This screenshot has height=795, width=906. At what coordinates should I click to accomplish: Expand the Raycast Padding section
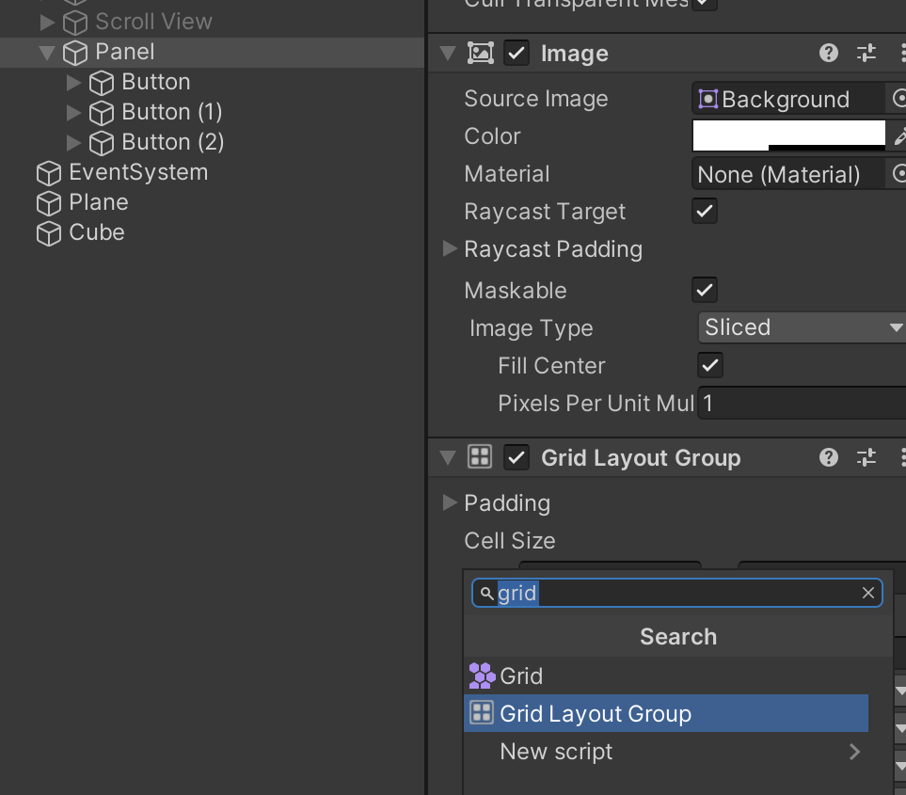tap(451, 249)
